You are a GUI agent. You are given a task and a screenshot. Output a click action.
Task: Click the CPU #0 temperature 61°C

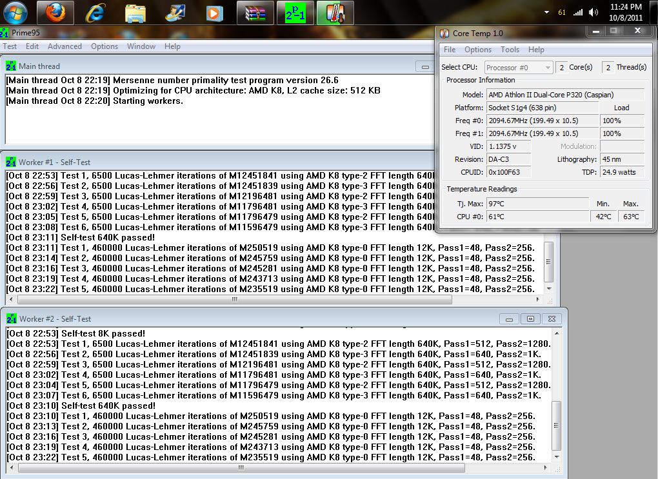coord(537,217)
